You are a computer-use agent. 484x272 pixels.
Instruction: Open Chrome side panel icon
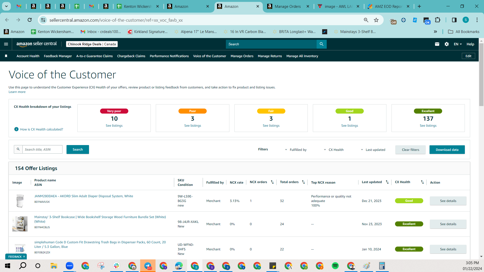tap(454, 20)
